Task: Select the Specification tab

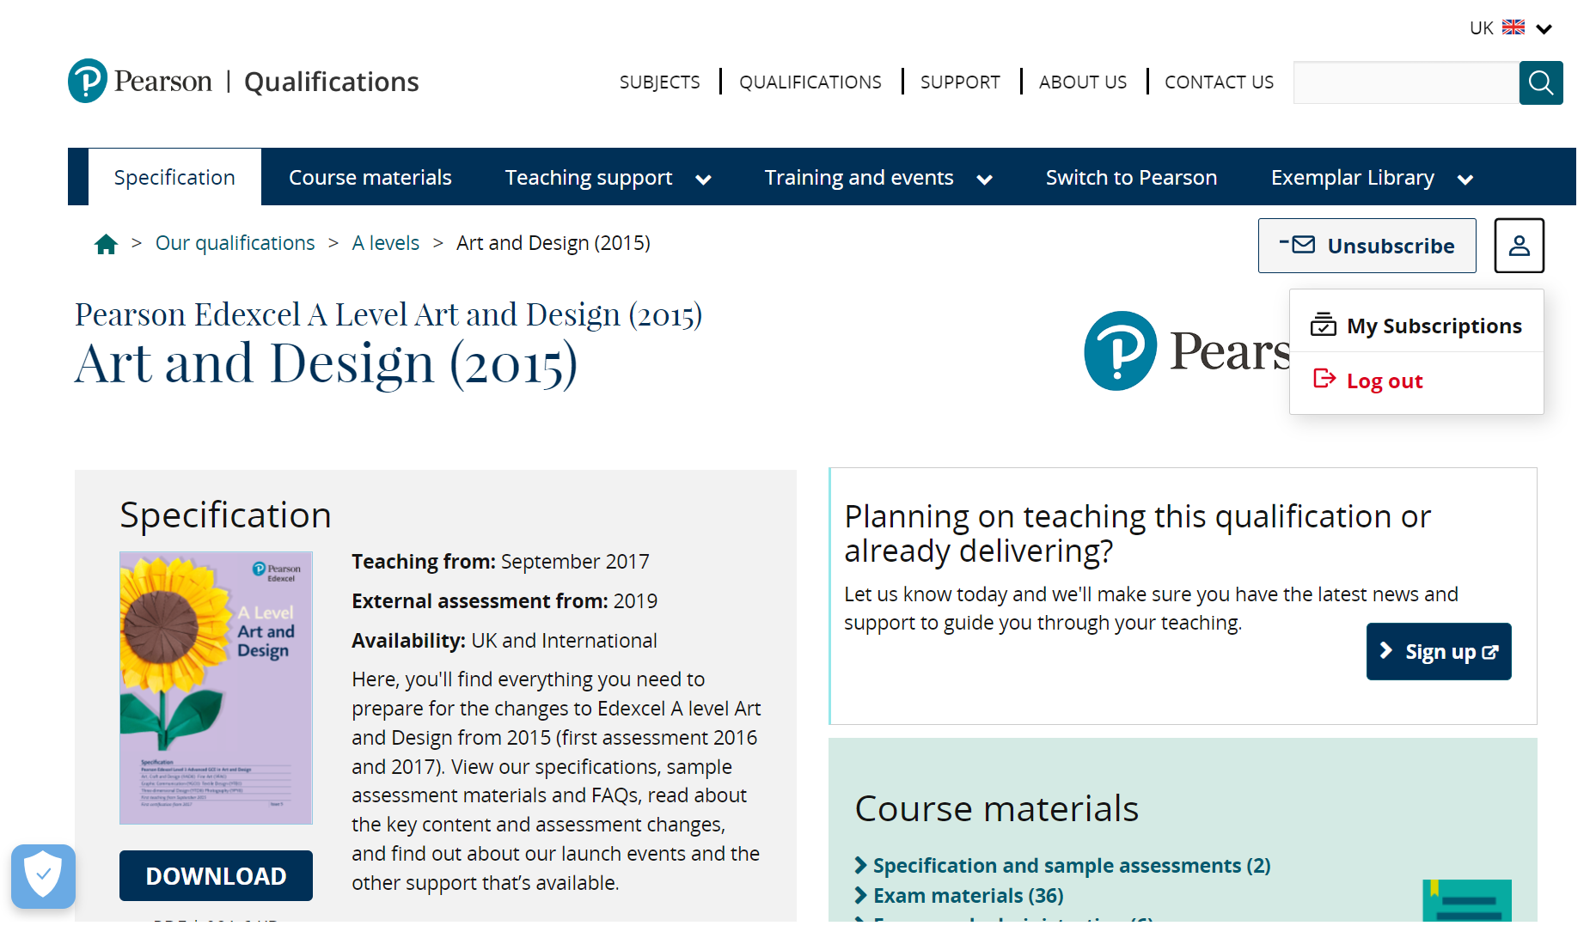Action: 174,178
